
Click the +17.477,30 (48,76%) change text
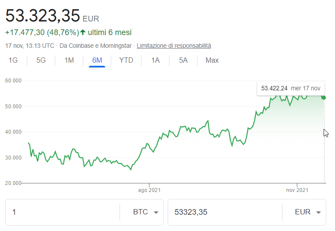click(x=42, y=32)
